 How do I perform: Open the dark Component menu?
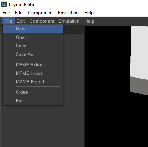tap(42, 21)
